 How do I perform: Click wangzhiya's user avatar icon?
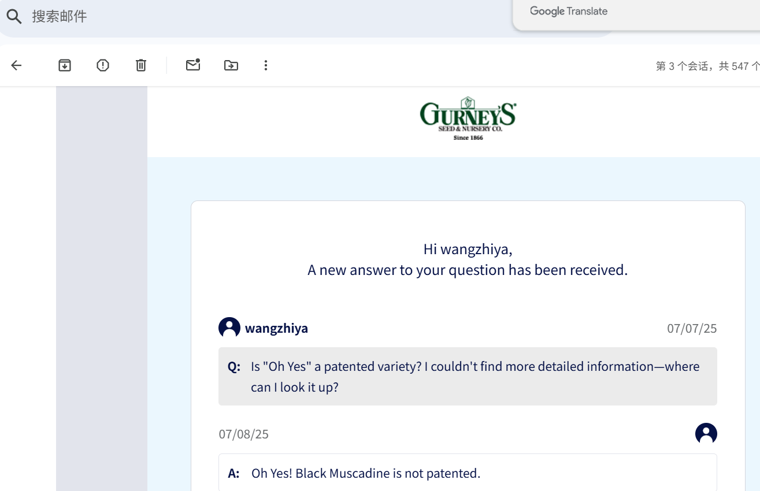229,328
